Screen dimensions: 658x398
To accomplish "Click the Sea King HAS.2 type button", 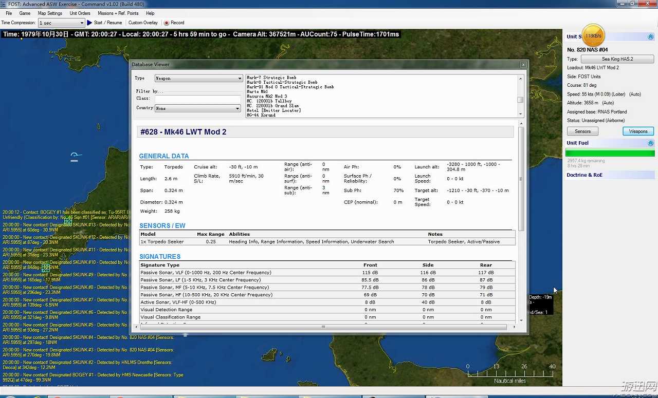I will [x=617, y=59].
